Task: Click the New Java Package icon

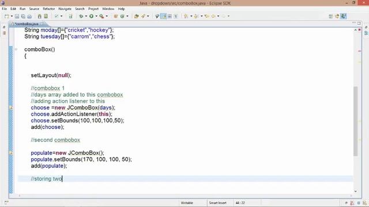Action: tap(115, 16)
